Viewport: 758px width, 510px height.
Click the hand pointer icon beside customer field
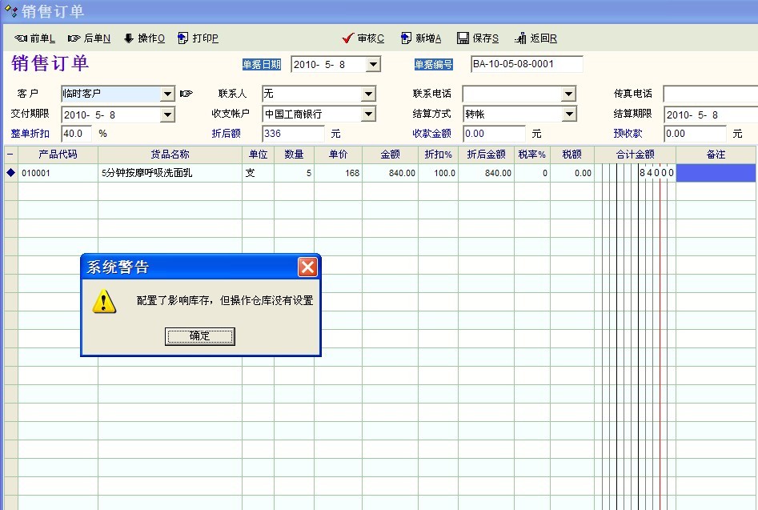pos(186,94)
